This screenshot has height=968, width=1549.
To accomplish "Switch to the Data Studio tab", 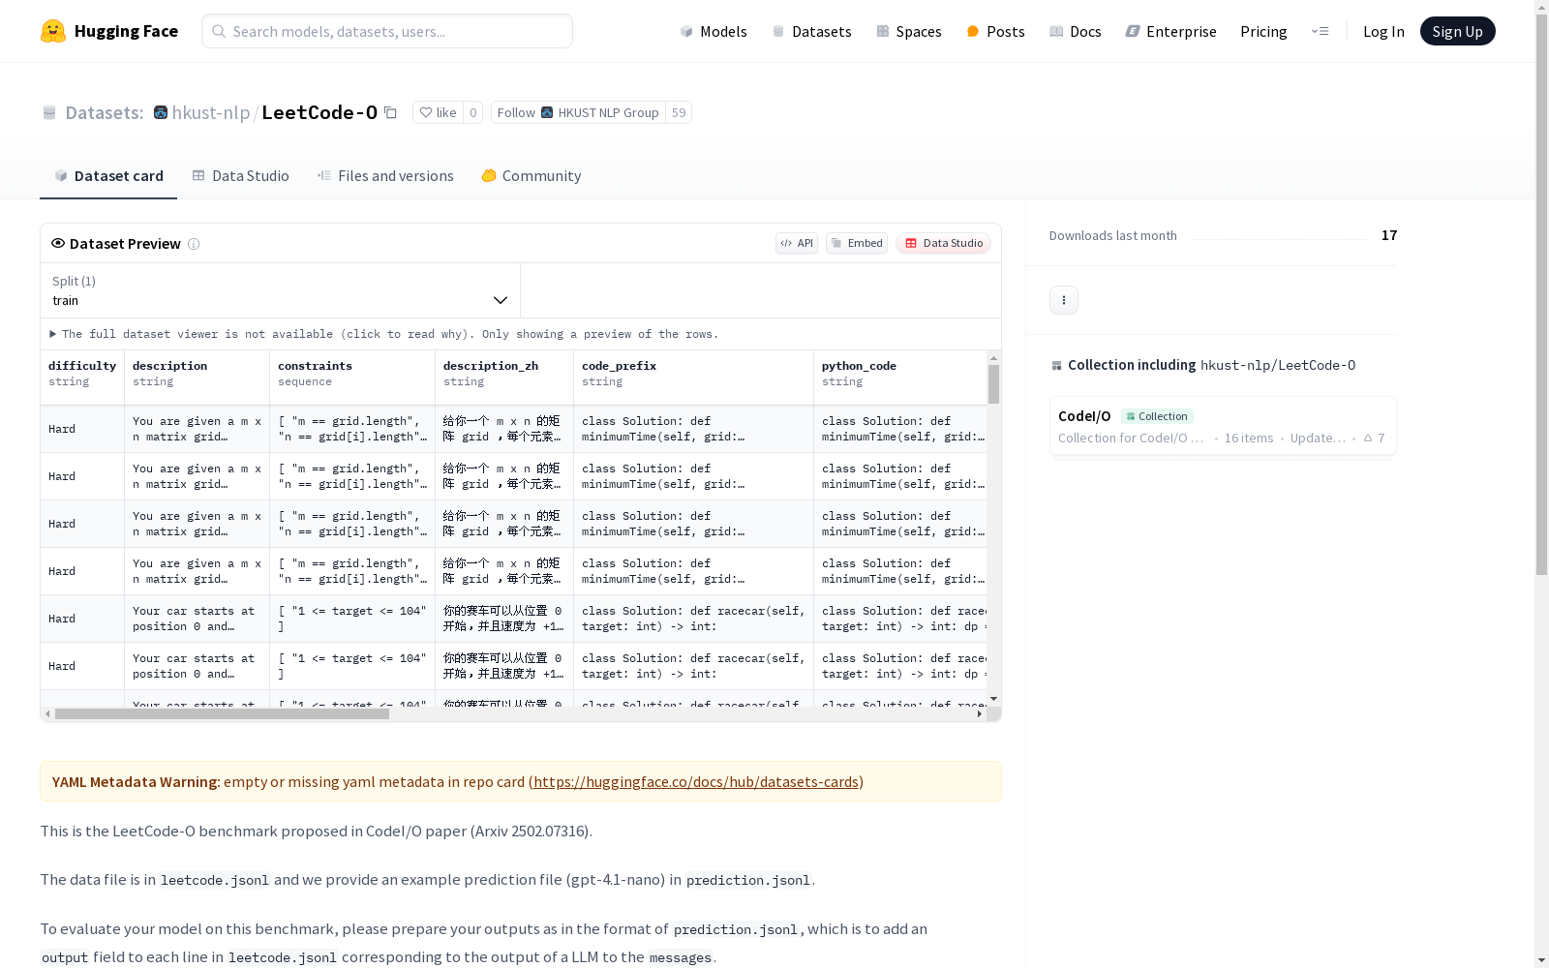I will (240, 175).
